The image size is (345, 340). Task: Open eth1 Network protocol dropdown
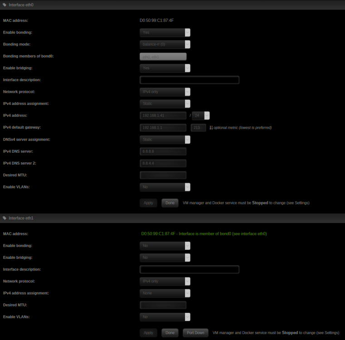[165, 282]
